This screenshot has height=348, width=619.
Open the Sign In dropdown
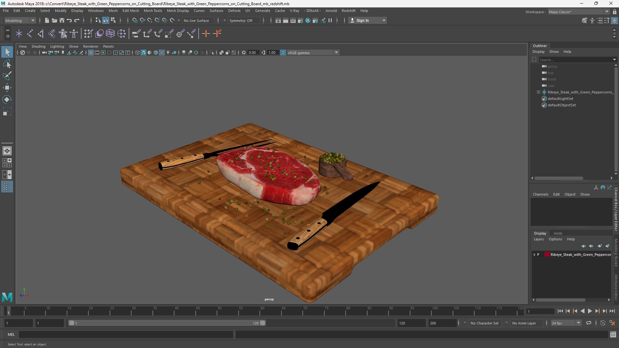tap(368, 21)
